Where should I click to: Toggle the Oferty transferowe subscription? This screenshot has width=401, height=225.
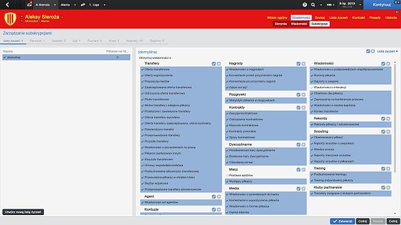click(x=181, y=69)
